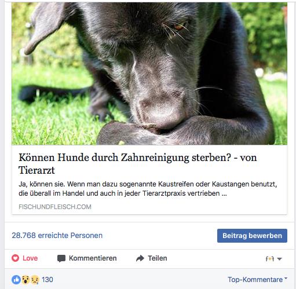Image resolution: width=296 pixels, height=289 pixels.
Task: Click the small arrow beside Top-Kommentare
Action: (x=286, y=279)
